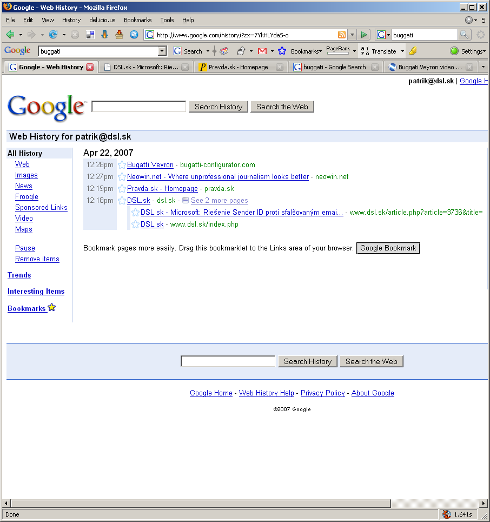
Task: Click the Stop loading icon
Action: click(x=75, y=35)
